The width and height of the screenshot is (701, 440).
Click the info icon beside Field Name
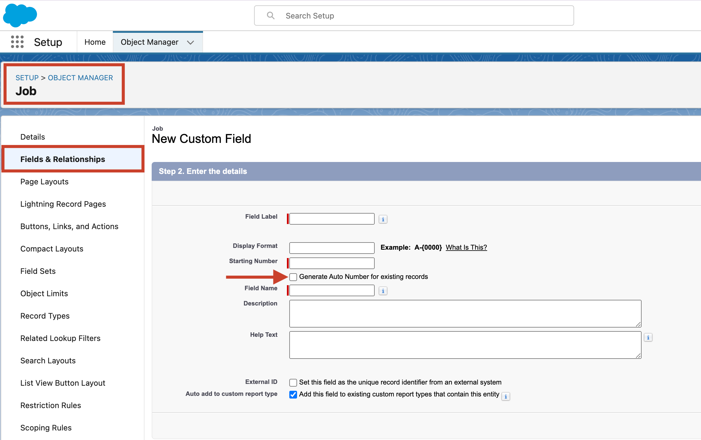pos(383,291)
